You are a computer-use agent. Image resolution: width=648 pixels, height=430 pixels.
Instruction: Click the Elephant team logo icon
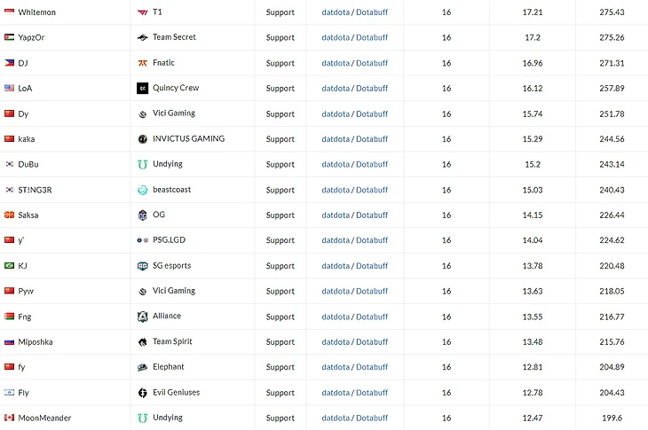(x=143, y=367)
